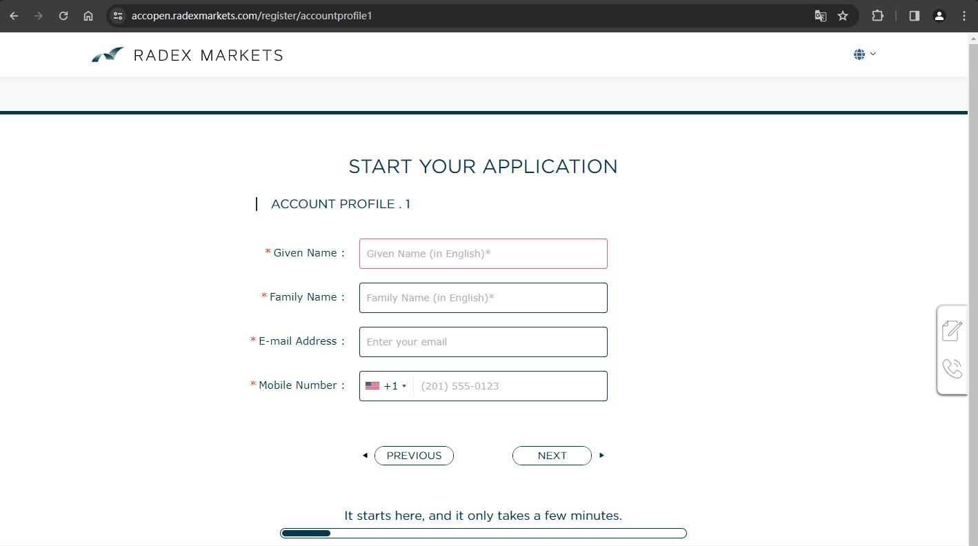Toggle the browser side panel icon
The height and width of the screenshot is (546, 978).
(x=914, y=15)
